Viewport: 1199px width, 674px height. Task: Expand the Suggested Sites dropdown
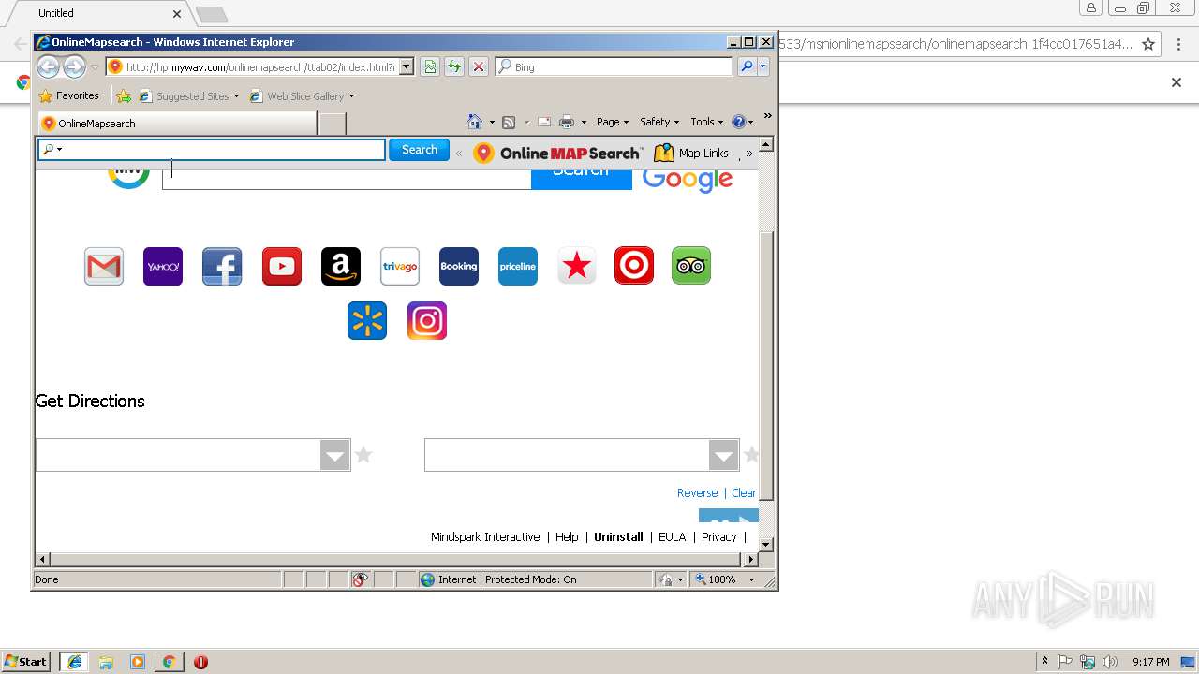(x=237, y=96)
